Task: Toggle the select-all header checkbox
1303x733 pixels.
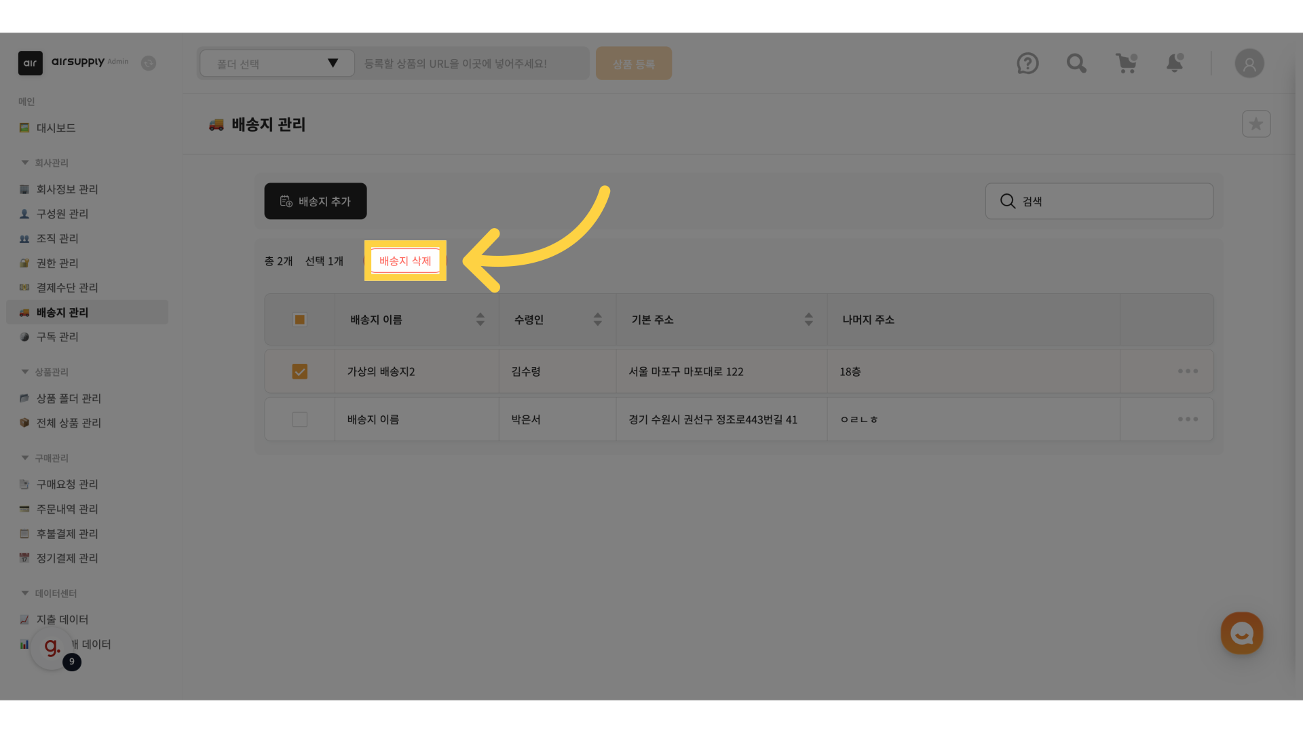Action: 299,320
